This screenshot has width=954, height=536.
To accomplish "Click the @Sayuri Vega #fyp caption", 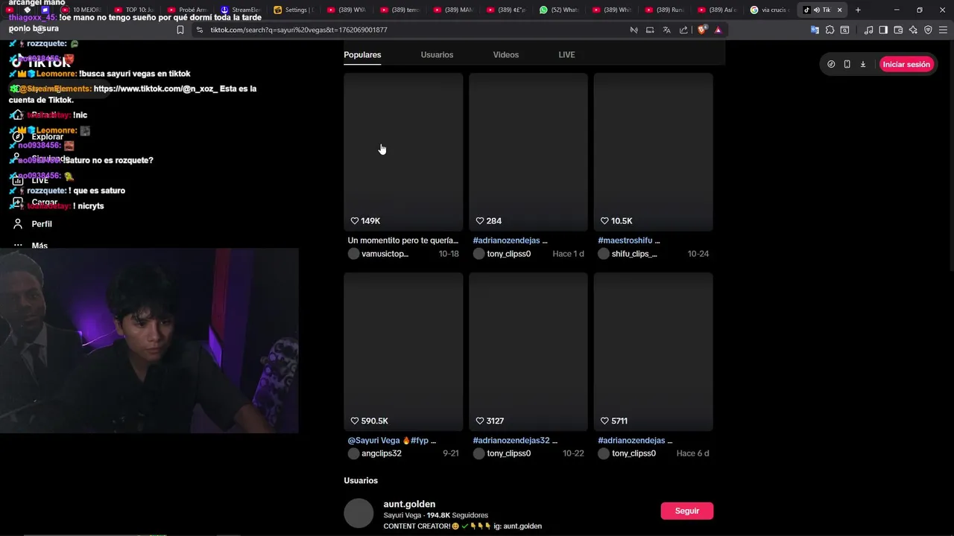I will click(x=391, y=440).
